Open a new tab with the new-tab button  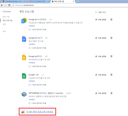(78, 2)
